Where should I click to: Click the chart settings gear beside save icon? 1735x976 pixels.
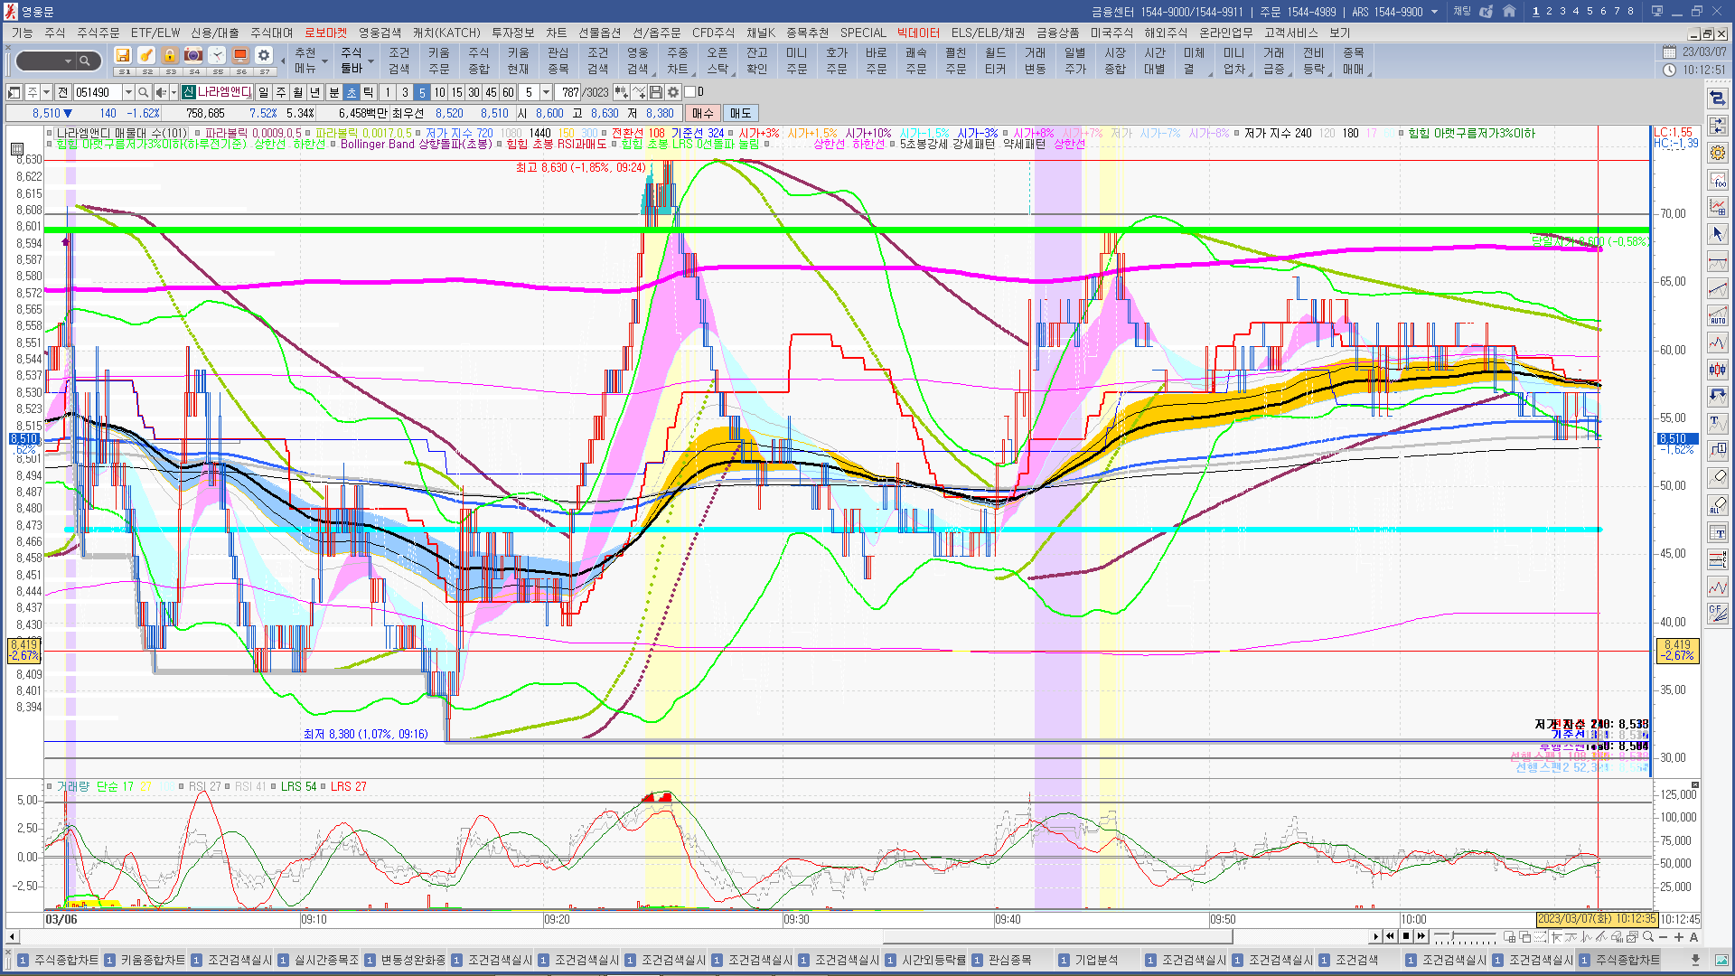[x=673, y=92]
